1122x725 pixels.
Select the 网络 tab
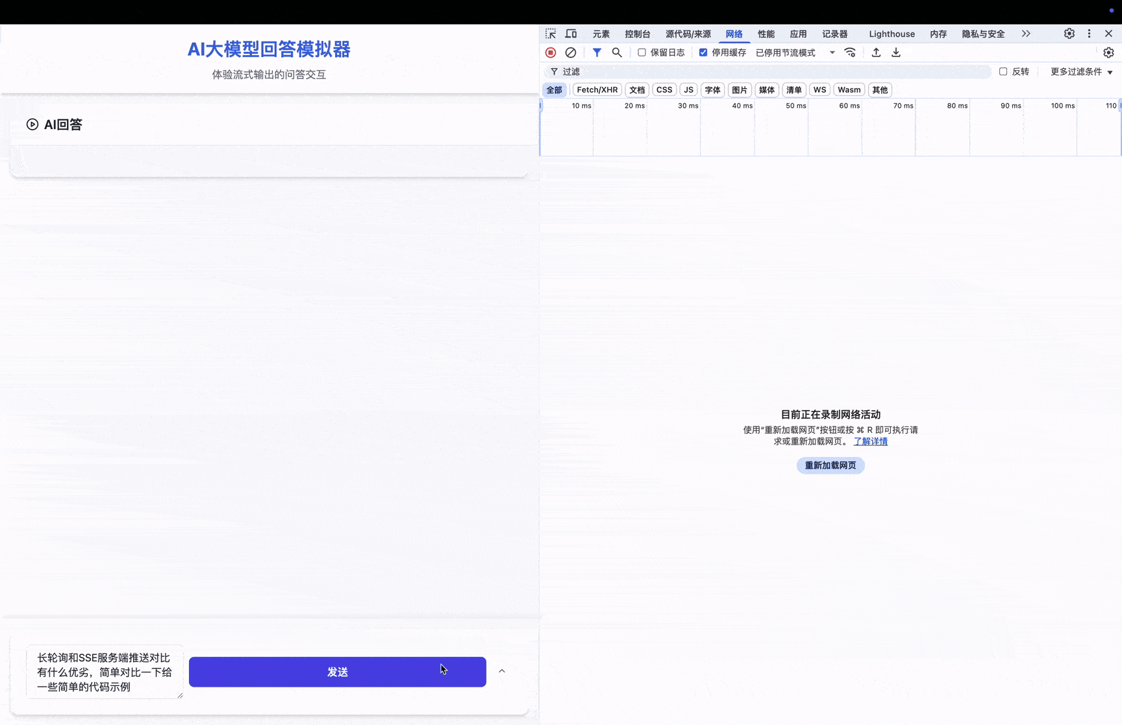[734, 34]
